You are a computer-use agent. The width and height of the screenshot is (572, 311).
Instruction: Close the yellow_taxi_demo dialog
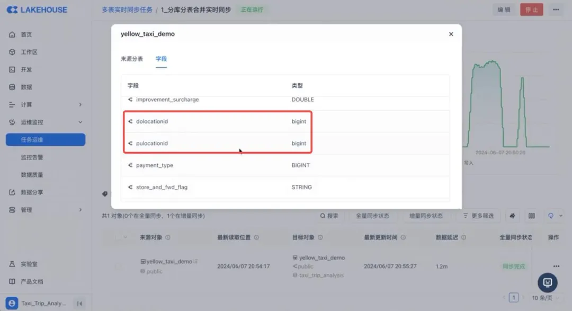[x=451, y=34]
